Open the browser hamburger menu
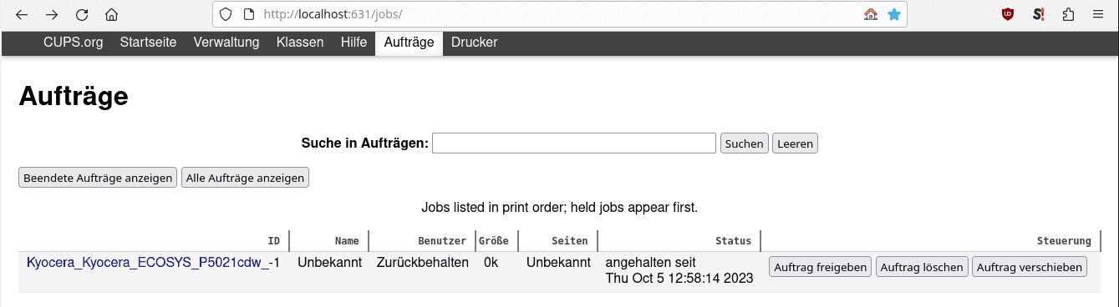Image resolution: width=1119 pixels, height=307 pixels. [1098, 14]
